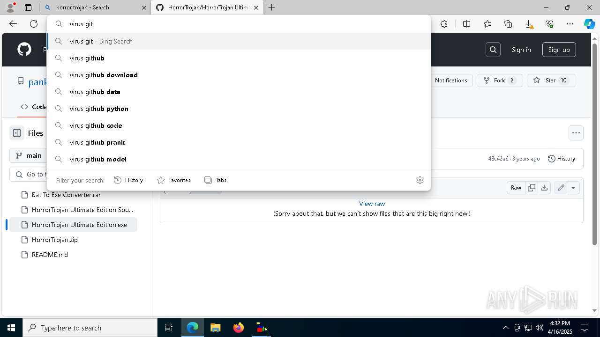600x337 pixels.
Task: Star the repository button
Action: click(551, 81)
